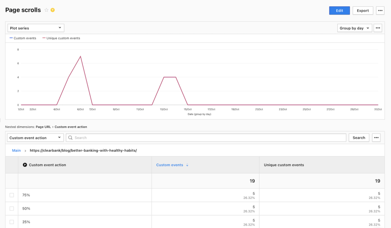This screenshot has width=391, height=228.
Task: Open the Plot series dropdown
Action: tap(36, 28)
